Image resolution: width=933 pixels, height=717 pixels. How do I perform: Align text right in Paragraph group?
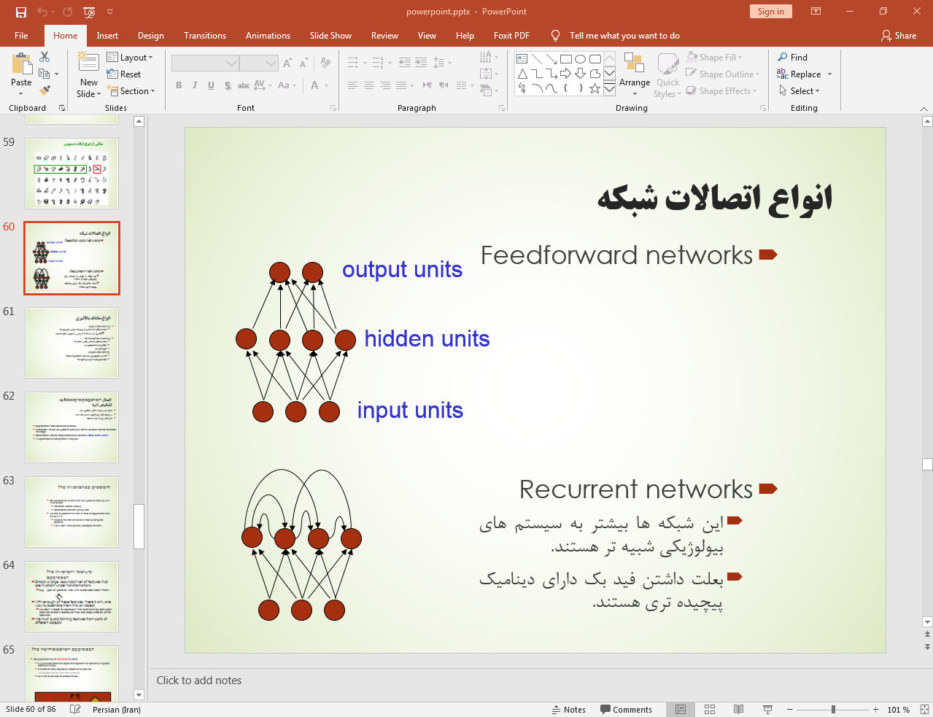(x=385, y=85)
